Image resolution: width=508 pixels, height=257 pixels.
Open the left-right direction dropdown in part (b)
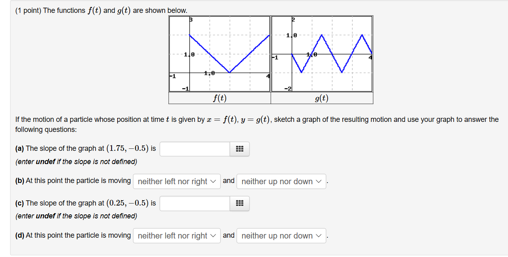click(176, 181)
